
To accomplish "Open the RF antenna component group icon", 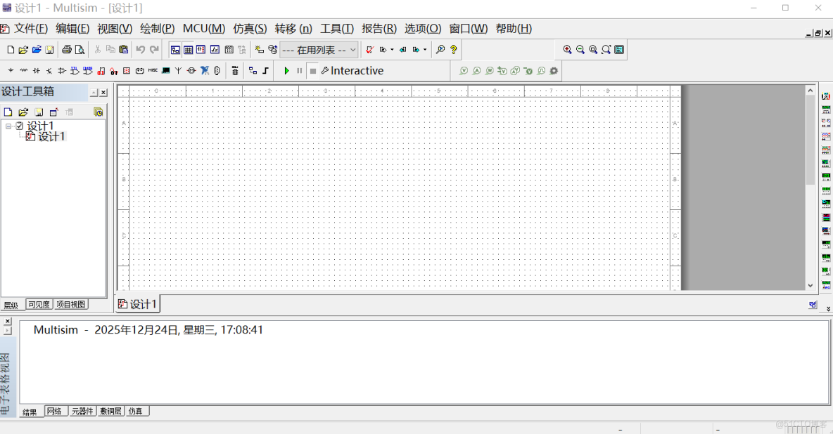I will 179,70.
